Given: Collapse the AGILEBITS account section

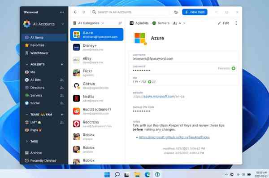Looking at the screenshot, I should coord(26,64).
